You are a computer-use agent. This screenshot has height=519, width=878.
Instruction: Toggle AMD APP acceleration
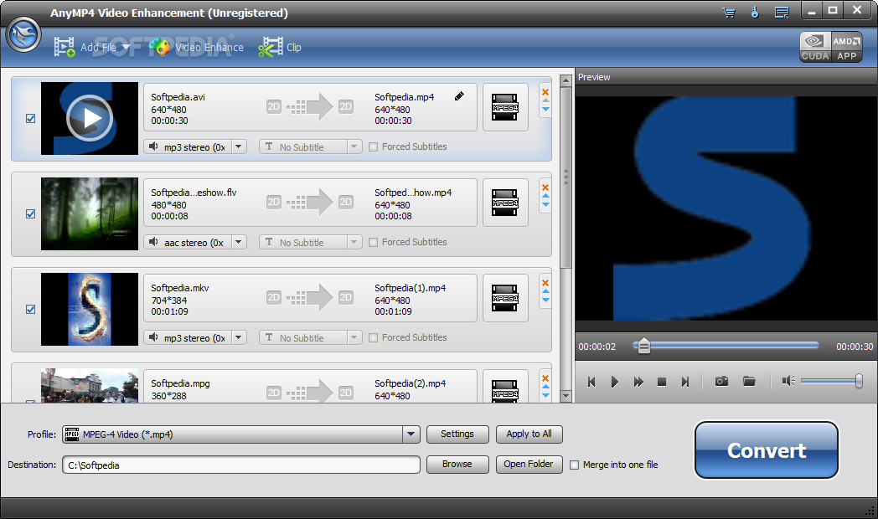tap(847, 47)
